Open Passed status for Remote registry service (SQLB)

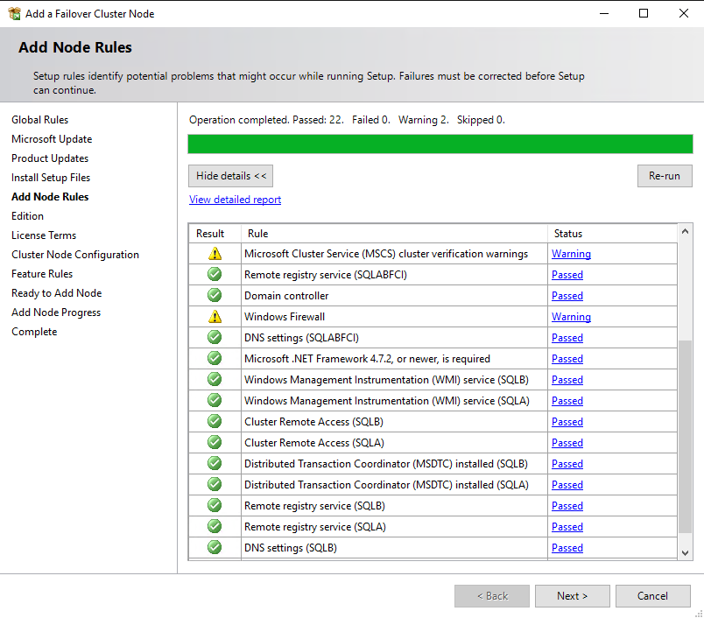pos(567,506)
